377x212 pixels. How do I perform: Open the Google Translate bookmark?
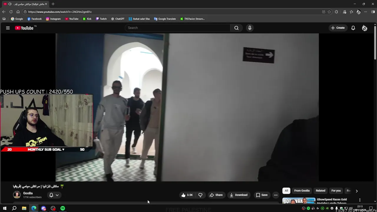click(165, 19)
